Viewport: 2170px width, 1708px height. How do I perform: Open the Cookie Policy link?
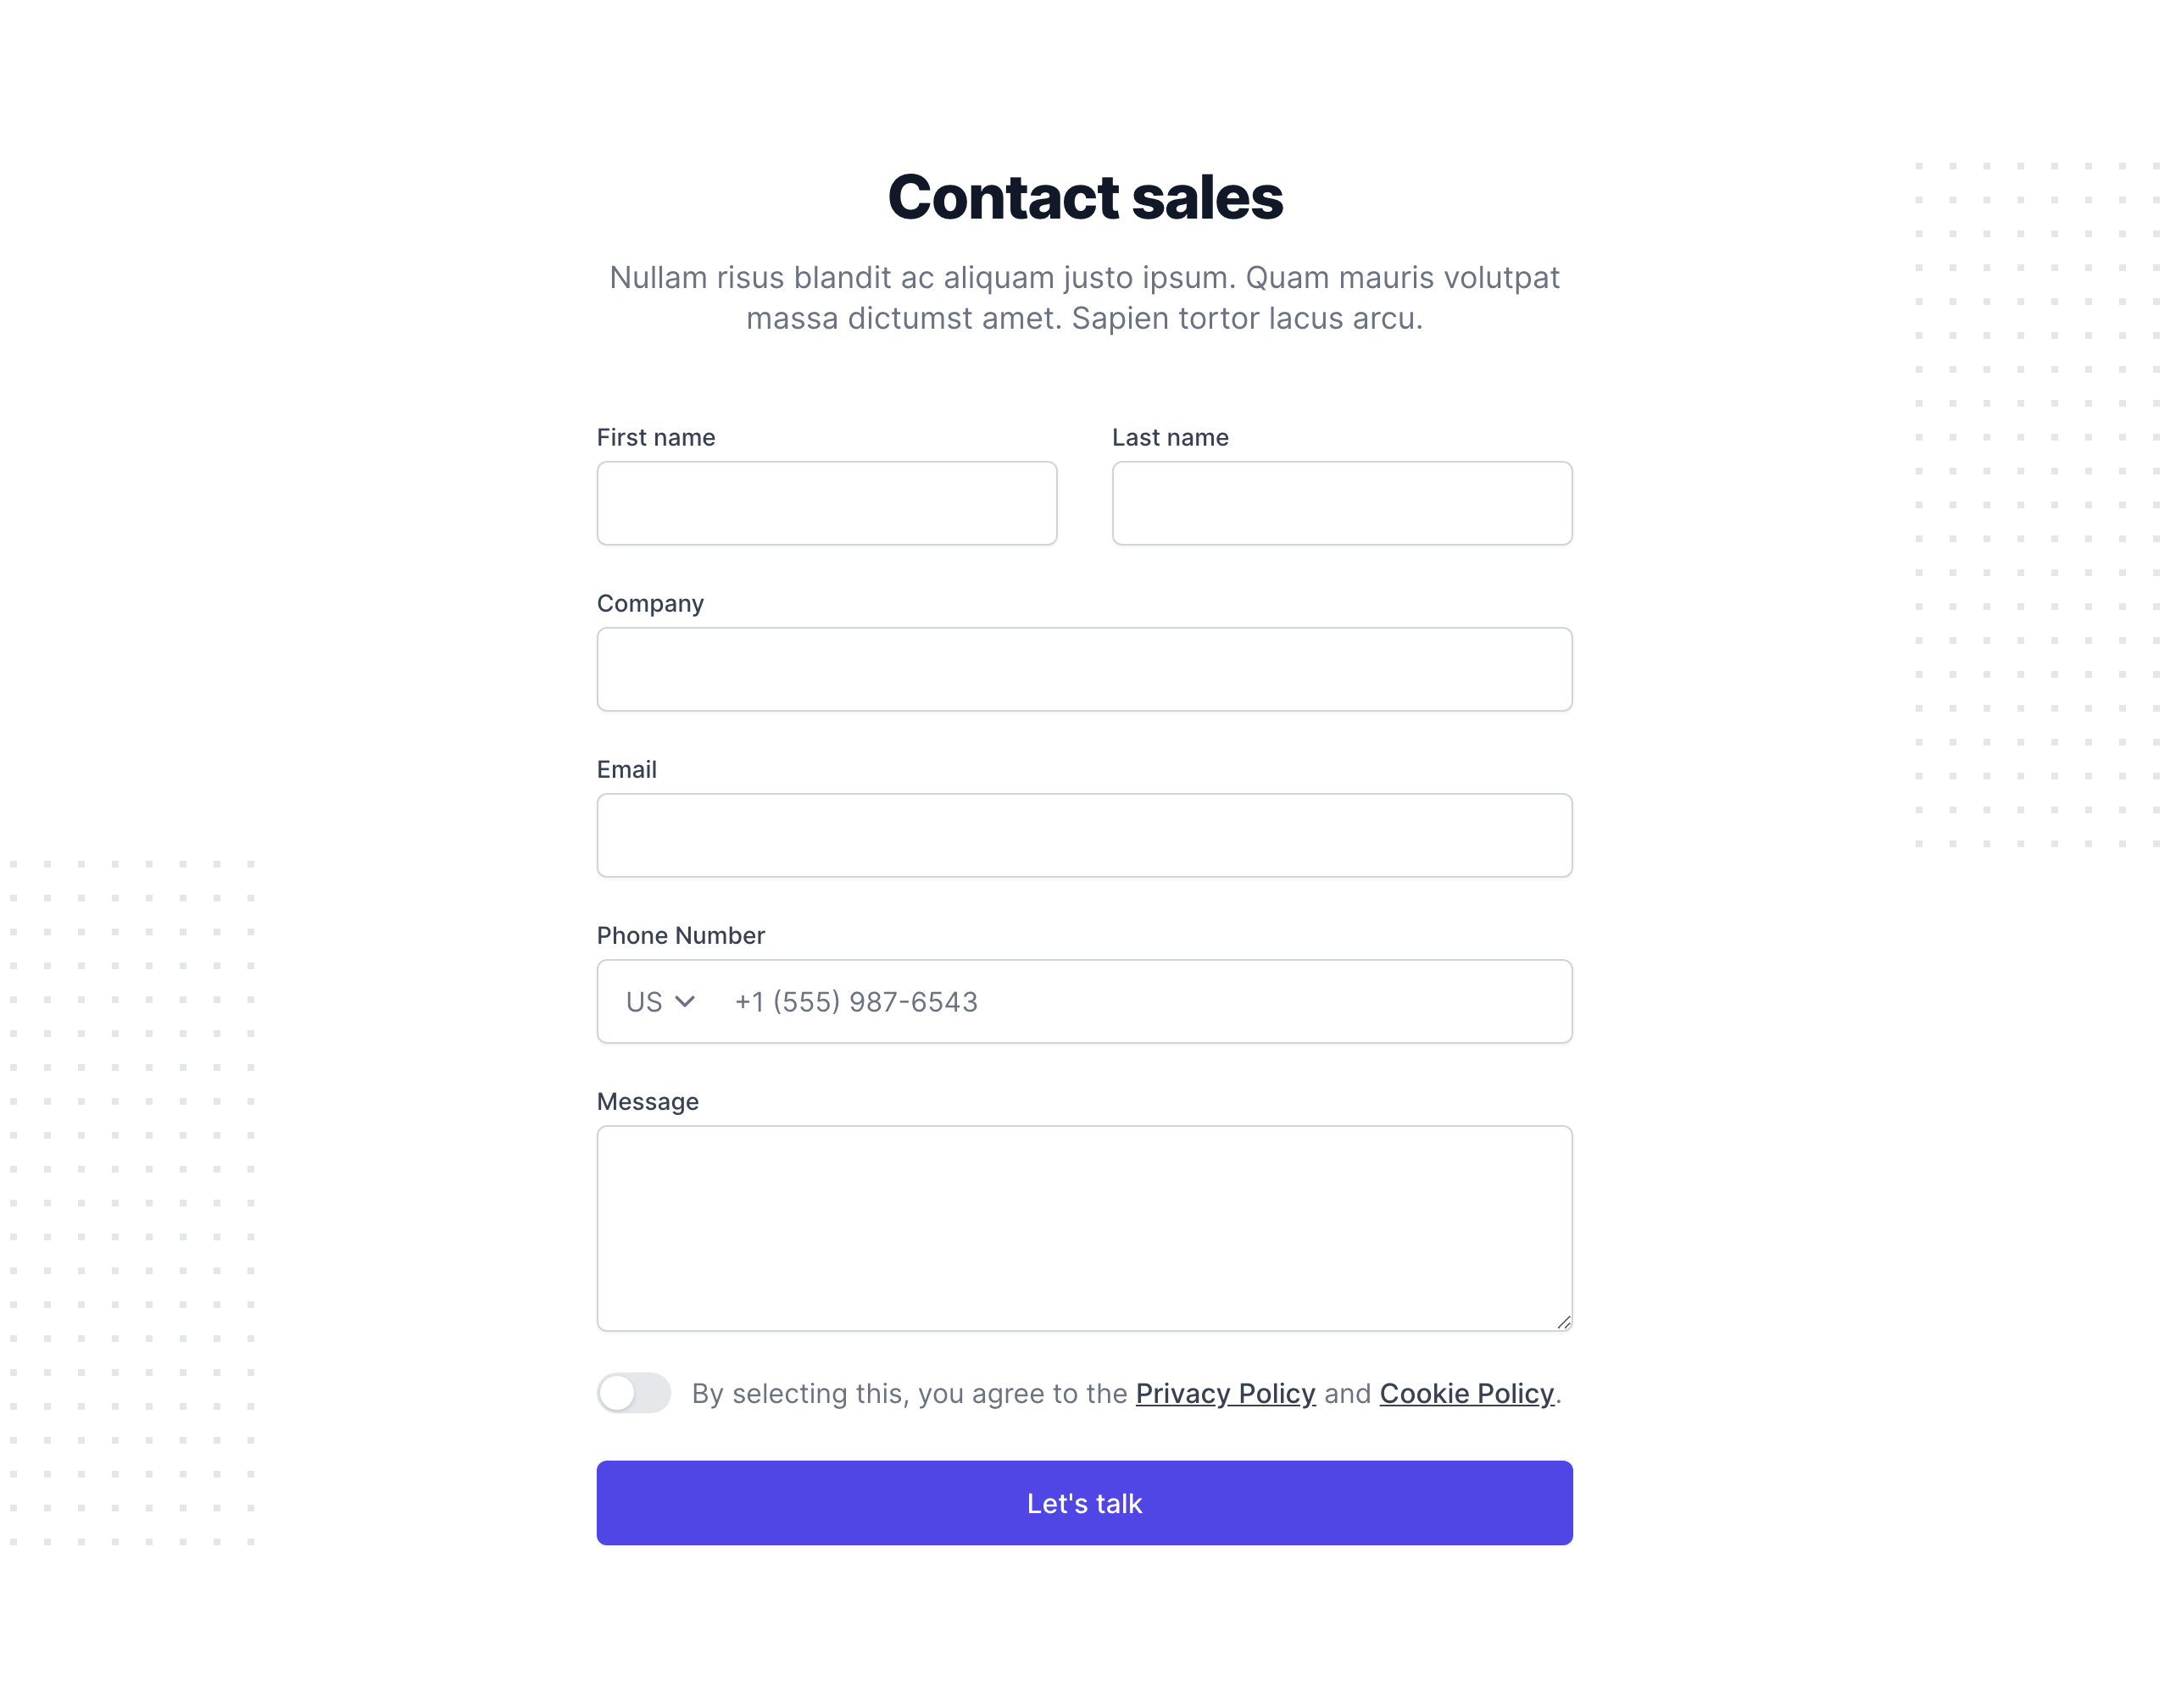[x=1466, y=1393]
